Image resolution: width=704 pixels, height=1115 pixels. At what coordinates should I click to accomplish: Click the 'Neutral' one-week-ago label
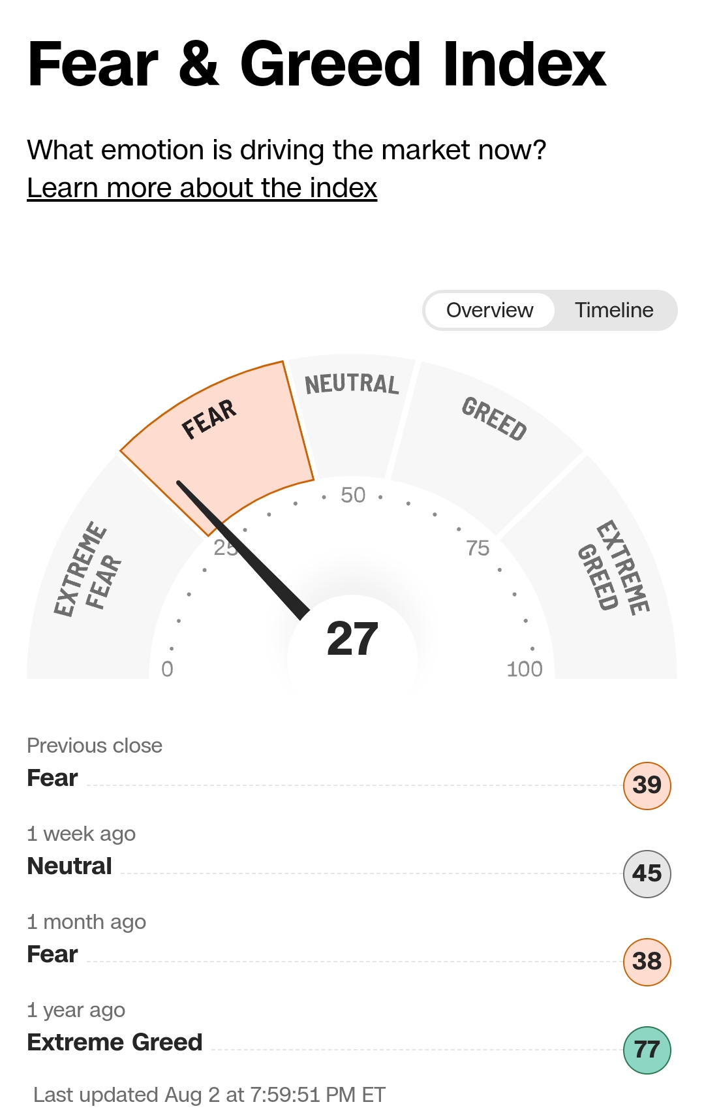pos(70,866)
